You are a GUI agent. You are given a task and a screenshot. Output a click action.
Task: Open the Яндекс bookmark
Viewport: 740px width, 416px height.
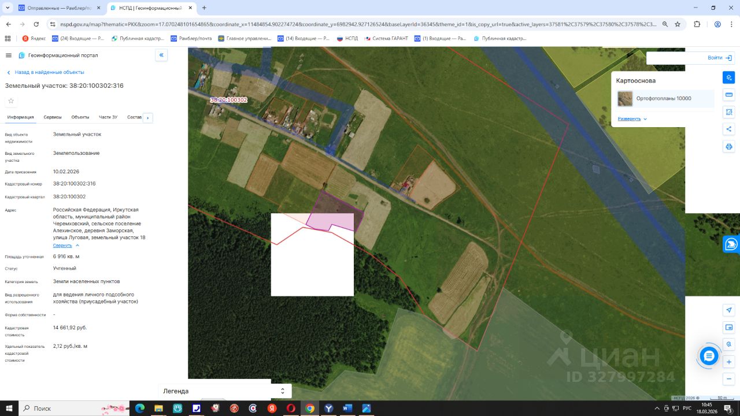point(34,39)
